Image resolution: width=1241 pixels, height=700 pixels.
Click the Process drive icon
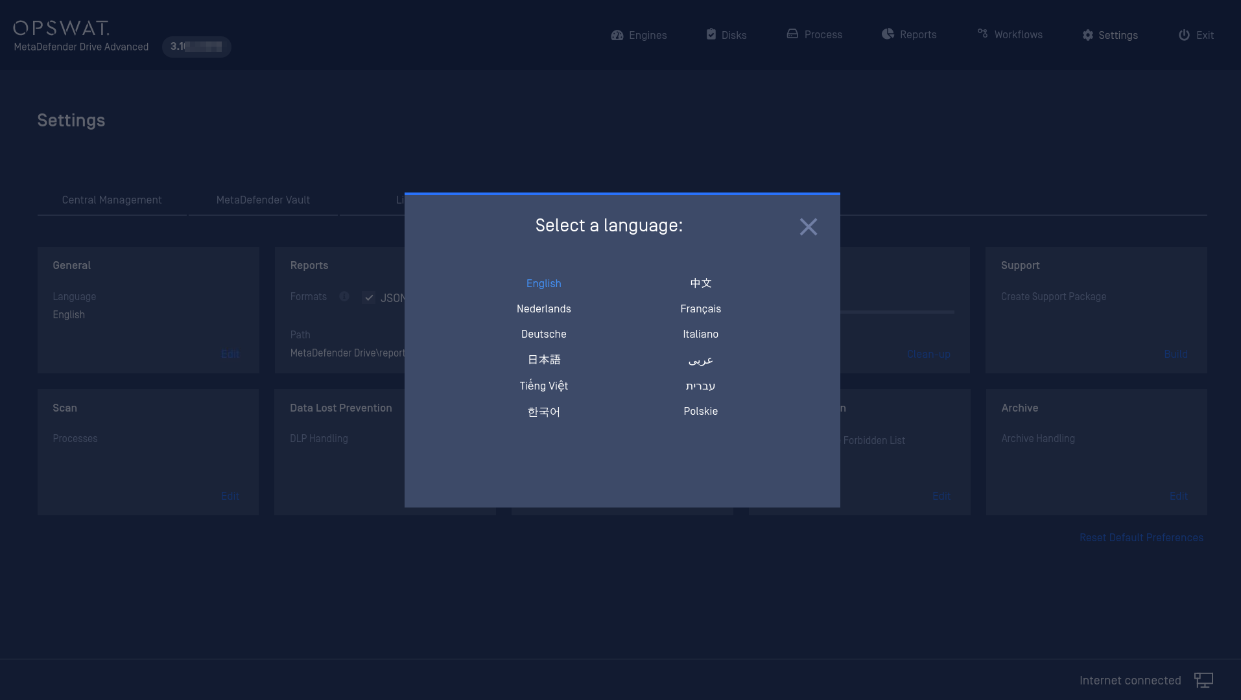point(792,34)
